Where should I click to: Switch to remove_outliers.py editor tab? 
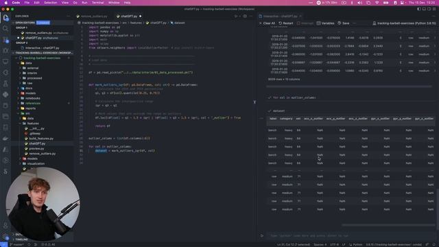coord(94,16)
